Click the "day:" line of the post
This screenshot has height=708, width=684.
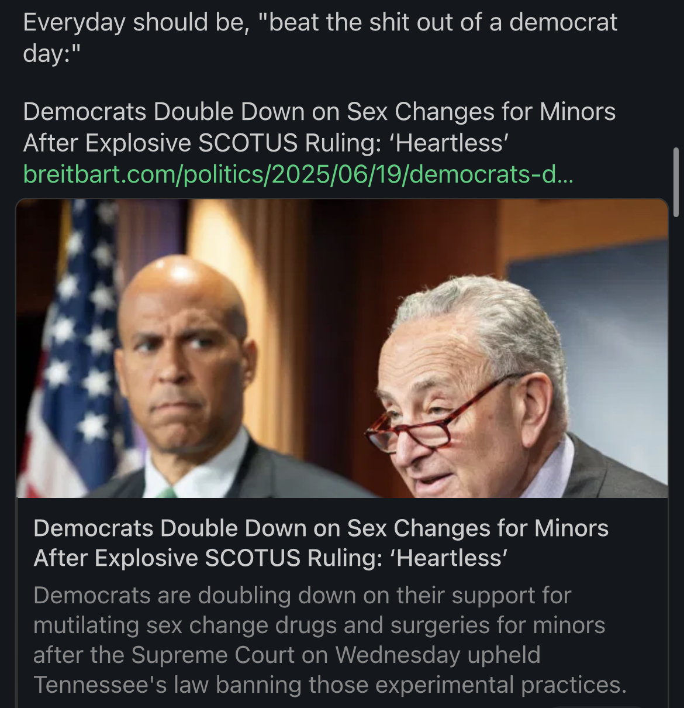pos(51,53)
